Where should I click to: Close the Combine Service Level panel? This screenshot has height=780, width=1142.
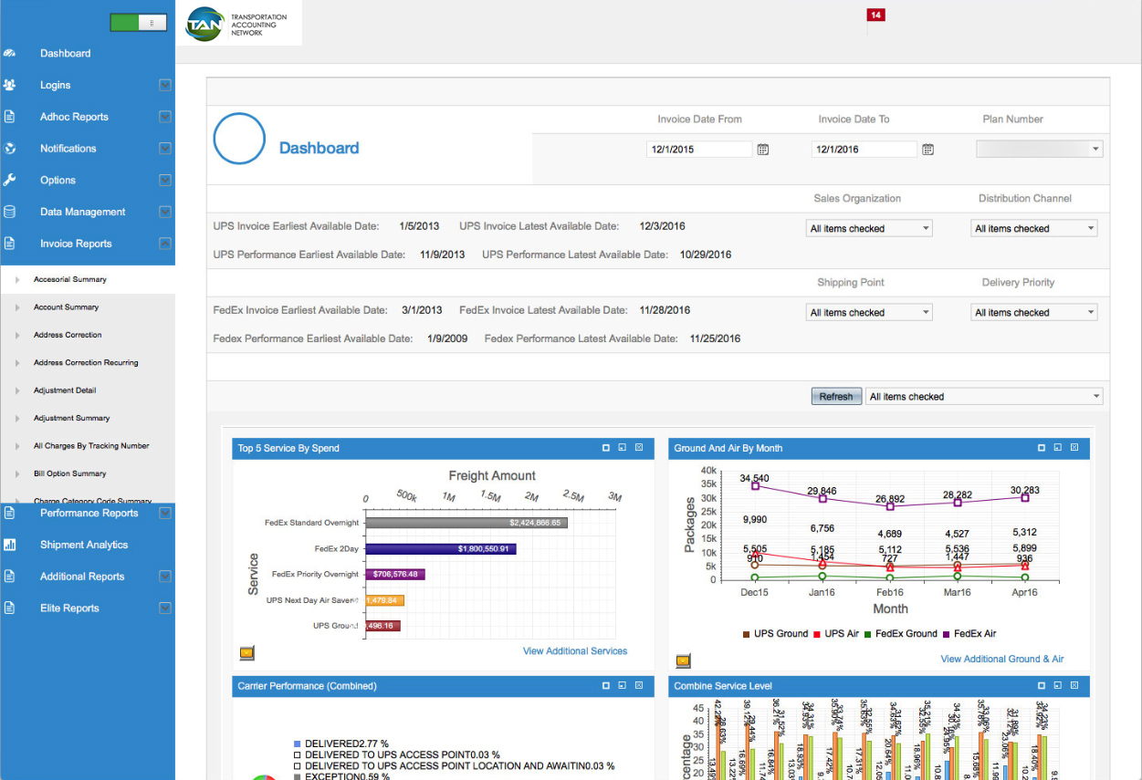click(x=1074, y=685)
